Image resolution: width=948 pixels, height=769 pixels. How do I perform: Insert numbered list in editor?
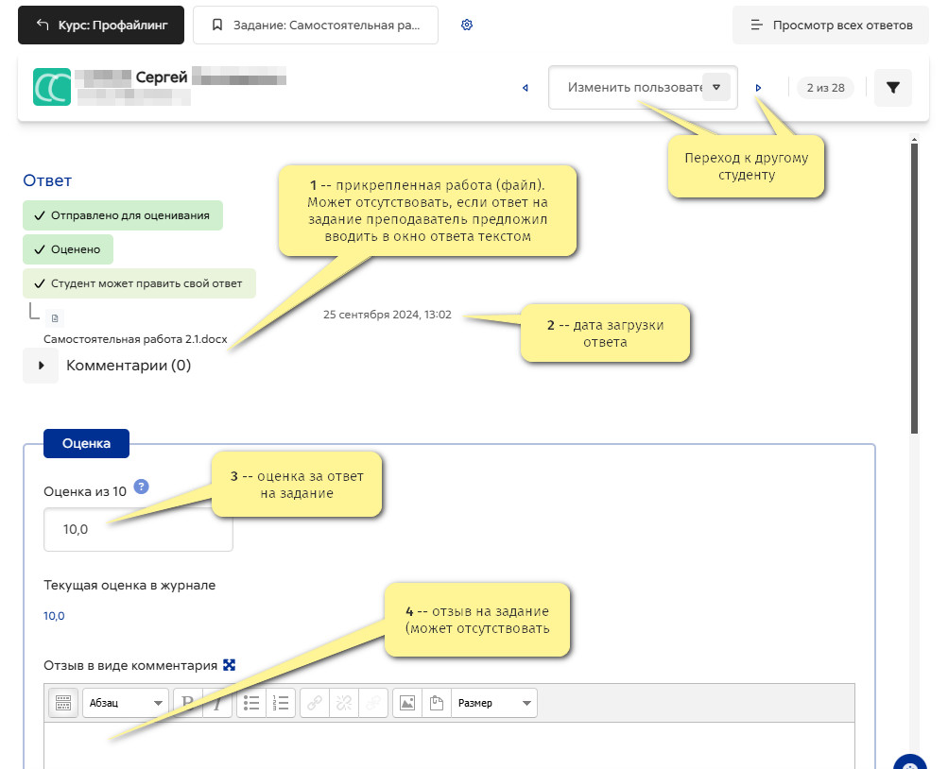281,703
